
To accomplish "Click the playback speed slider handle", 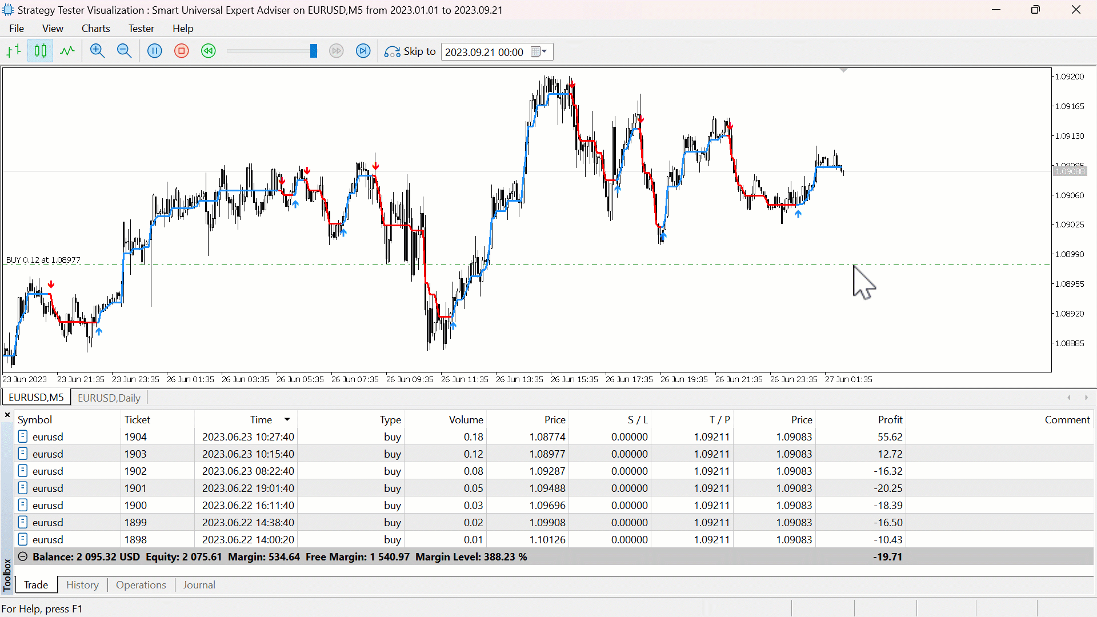I will (314, 51).
